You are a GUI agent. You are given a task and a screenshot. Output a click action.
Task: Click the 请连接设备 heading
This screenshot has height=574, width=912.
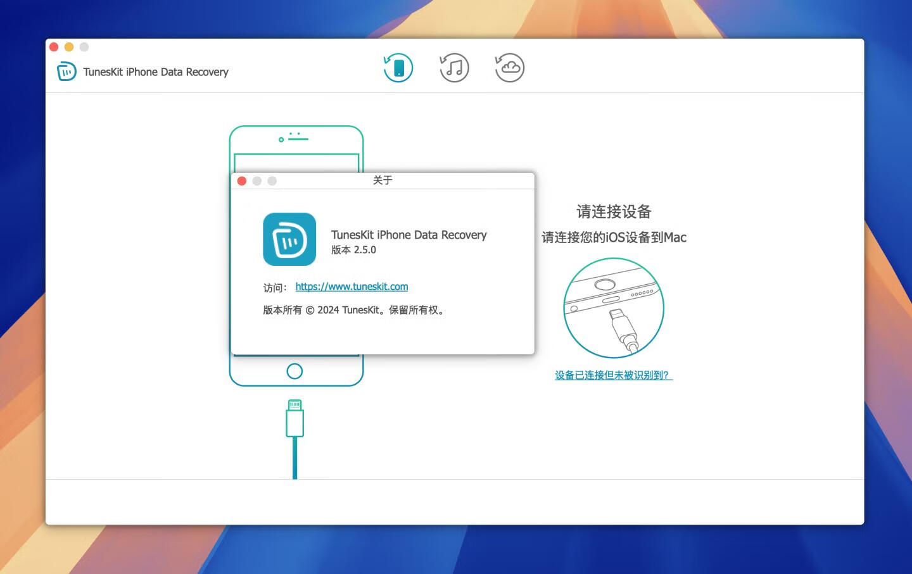614,211
